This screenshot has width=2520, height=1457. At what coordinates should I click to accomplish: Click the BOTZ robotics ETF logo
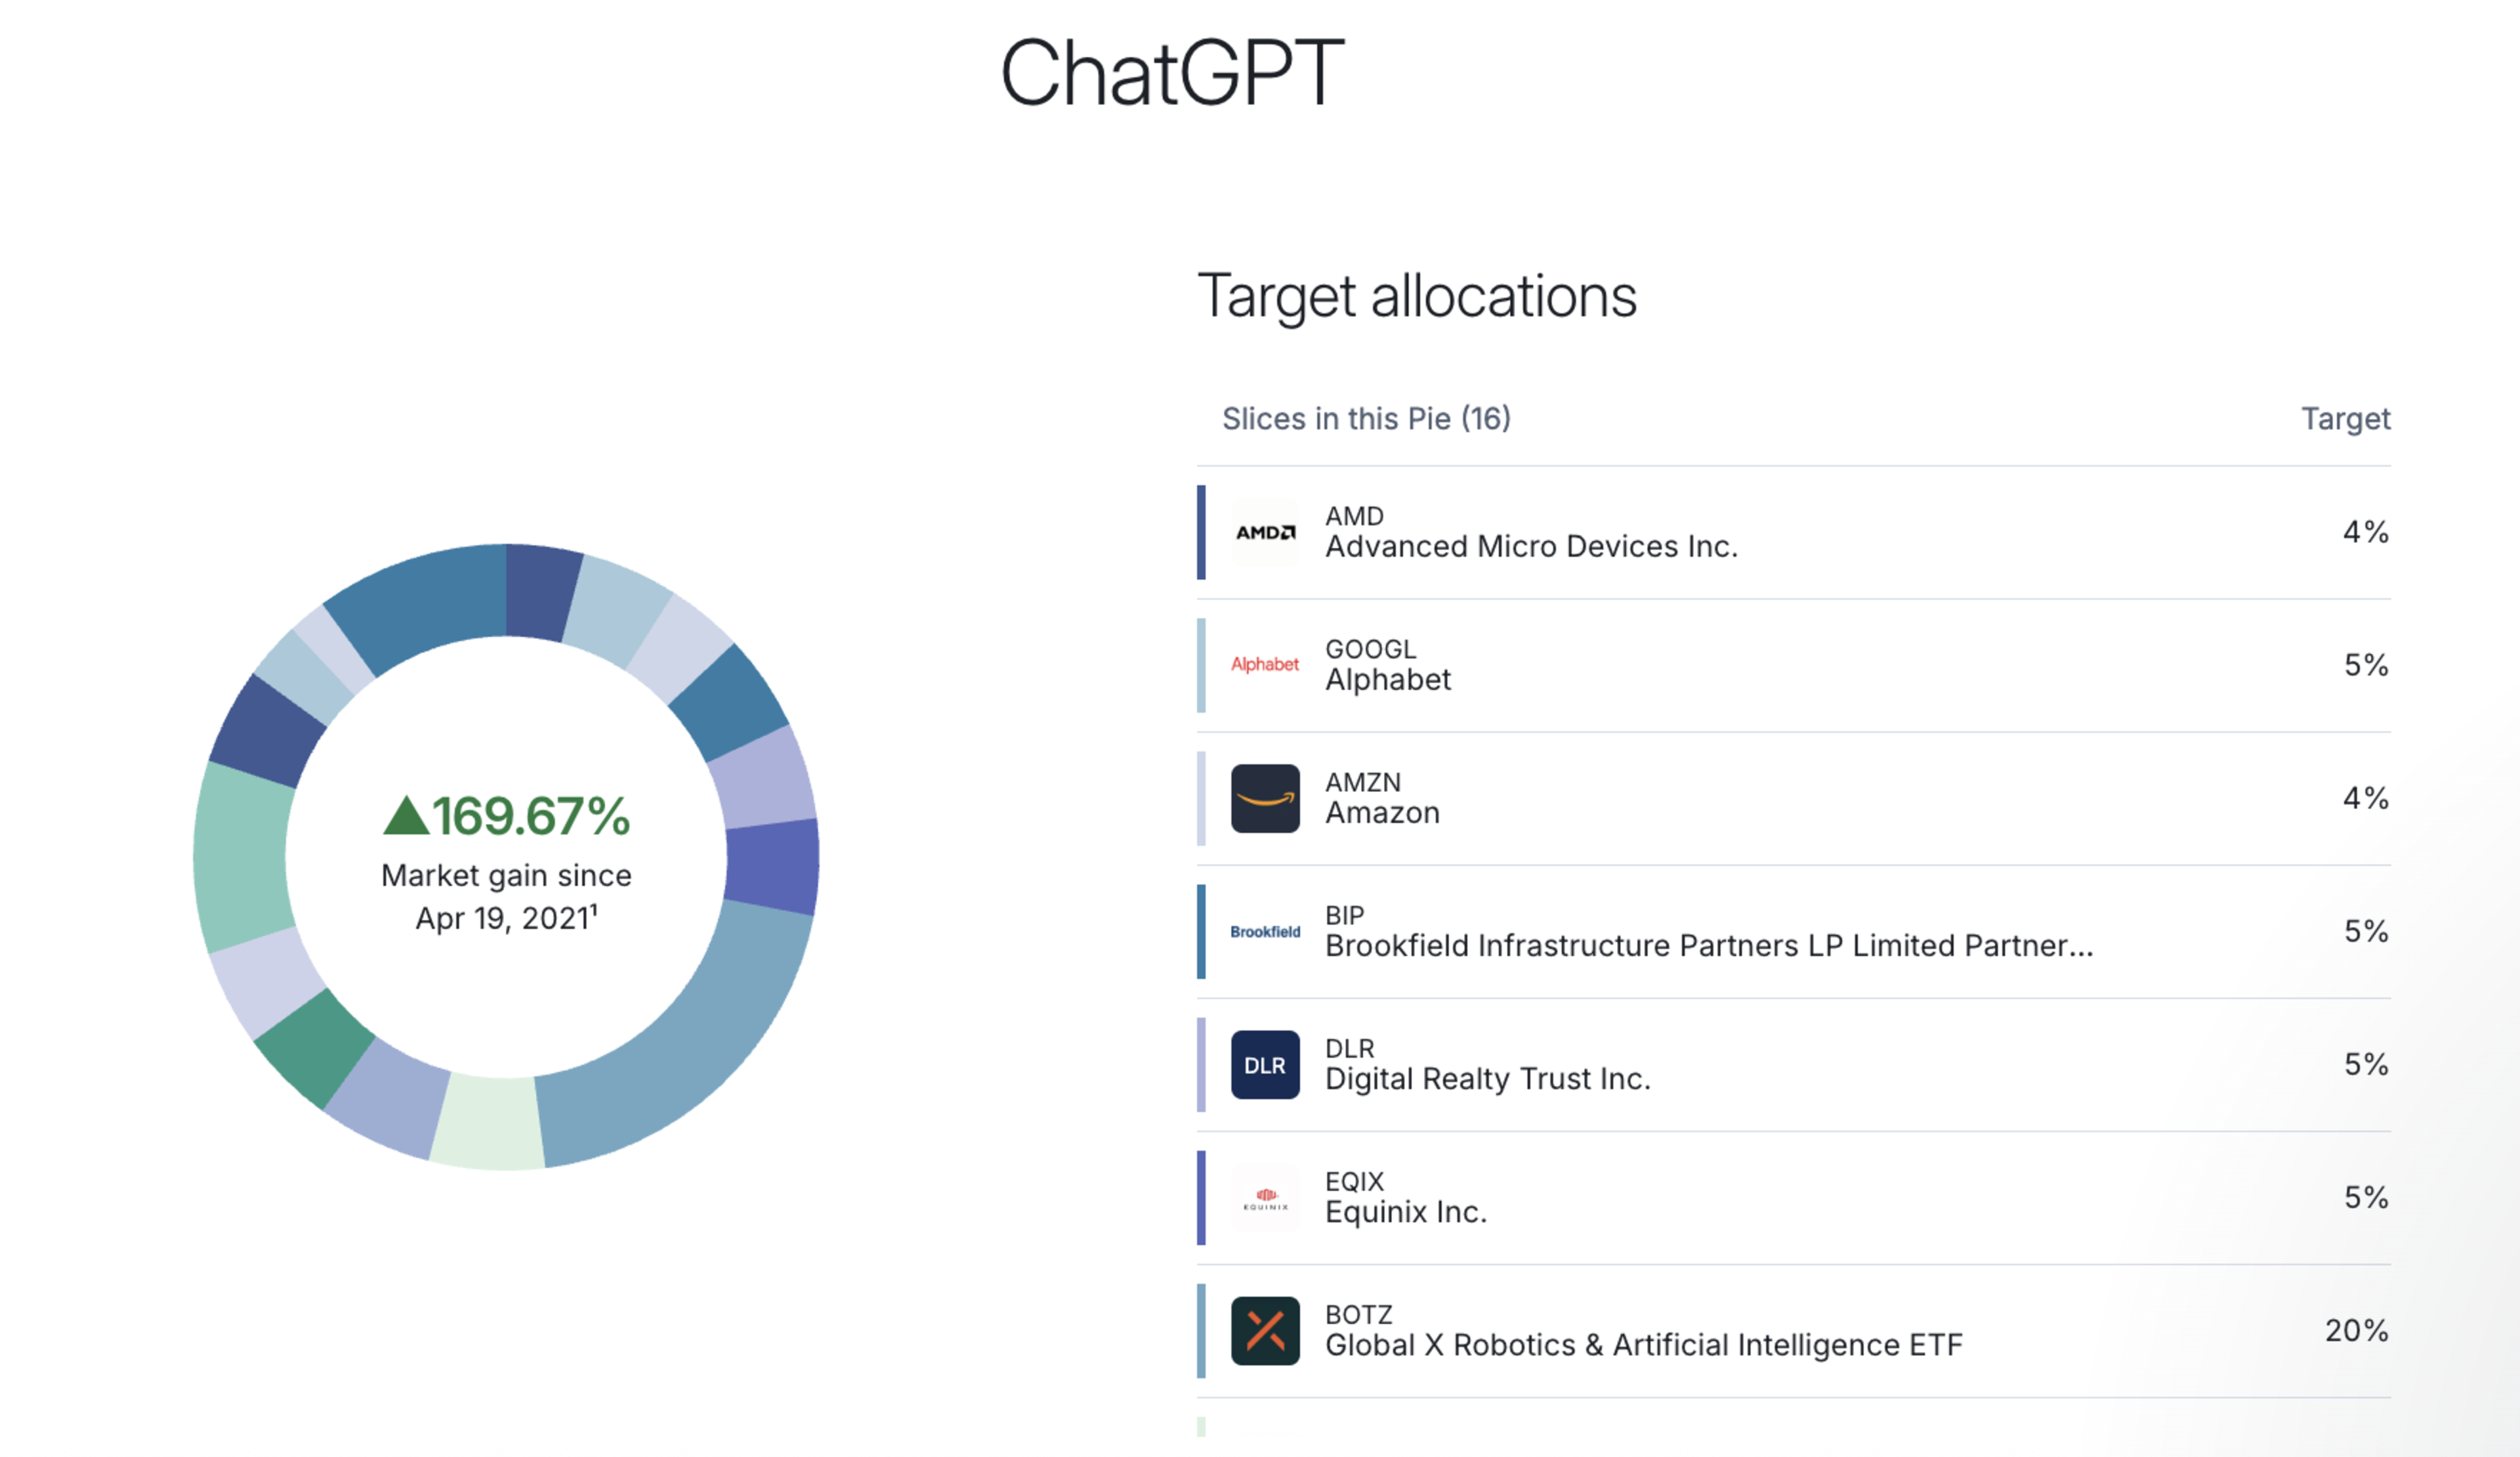(1264, 1331)
